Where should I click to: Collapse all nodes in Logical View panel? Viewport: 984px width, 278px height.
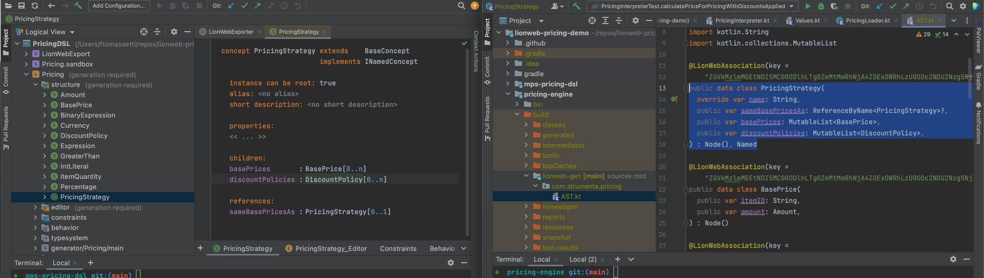157,32
